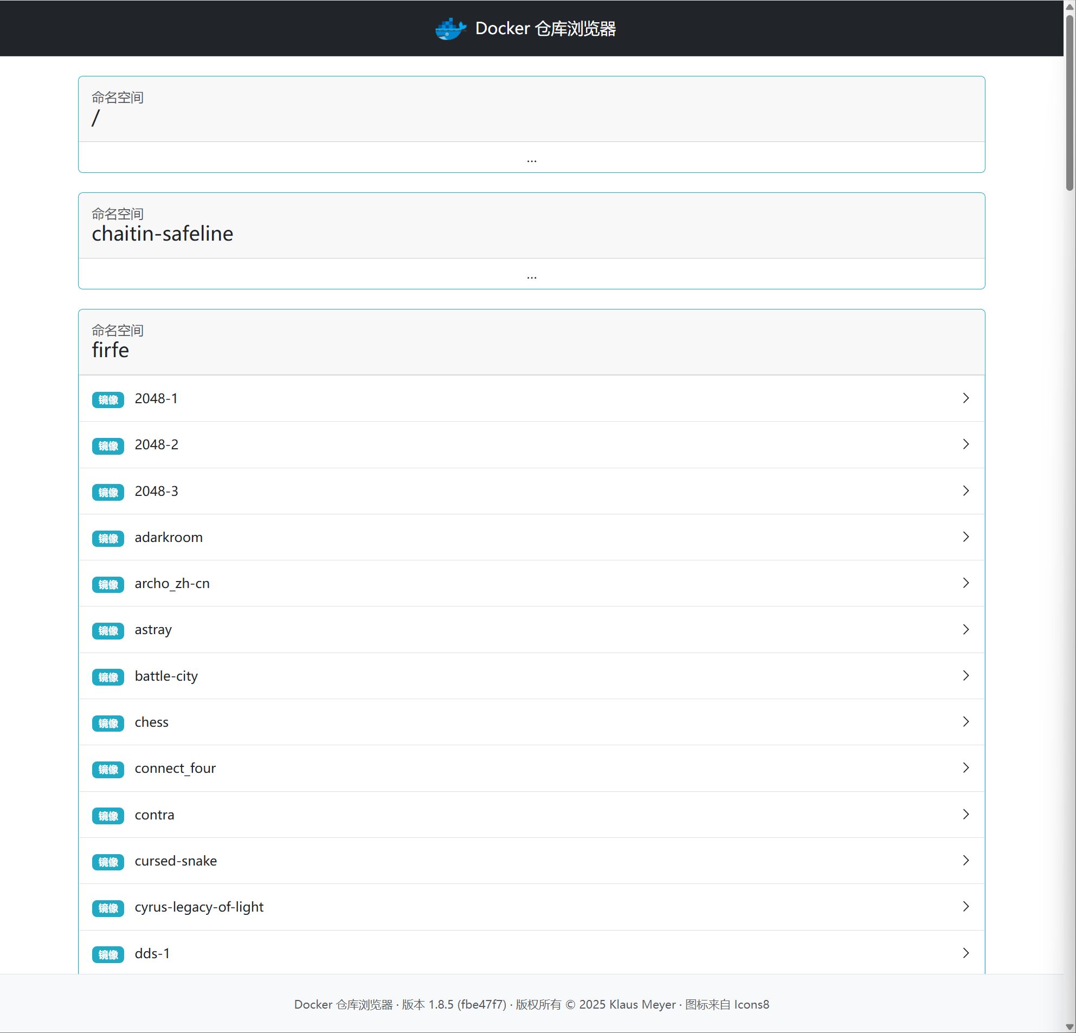
Task: Click the chevron on archo_zh-cn row
Action: coord(965,583)
